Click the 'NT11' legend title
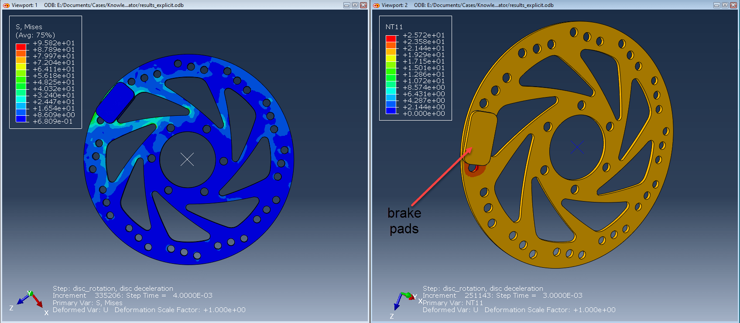 pyautogui.click(x=394, y=27)
